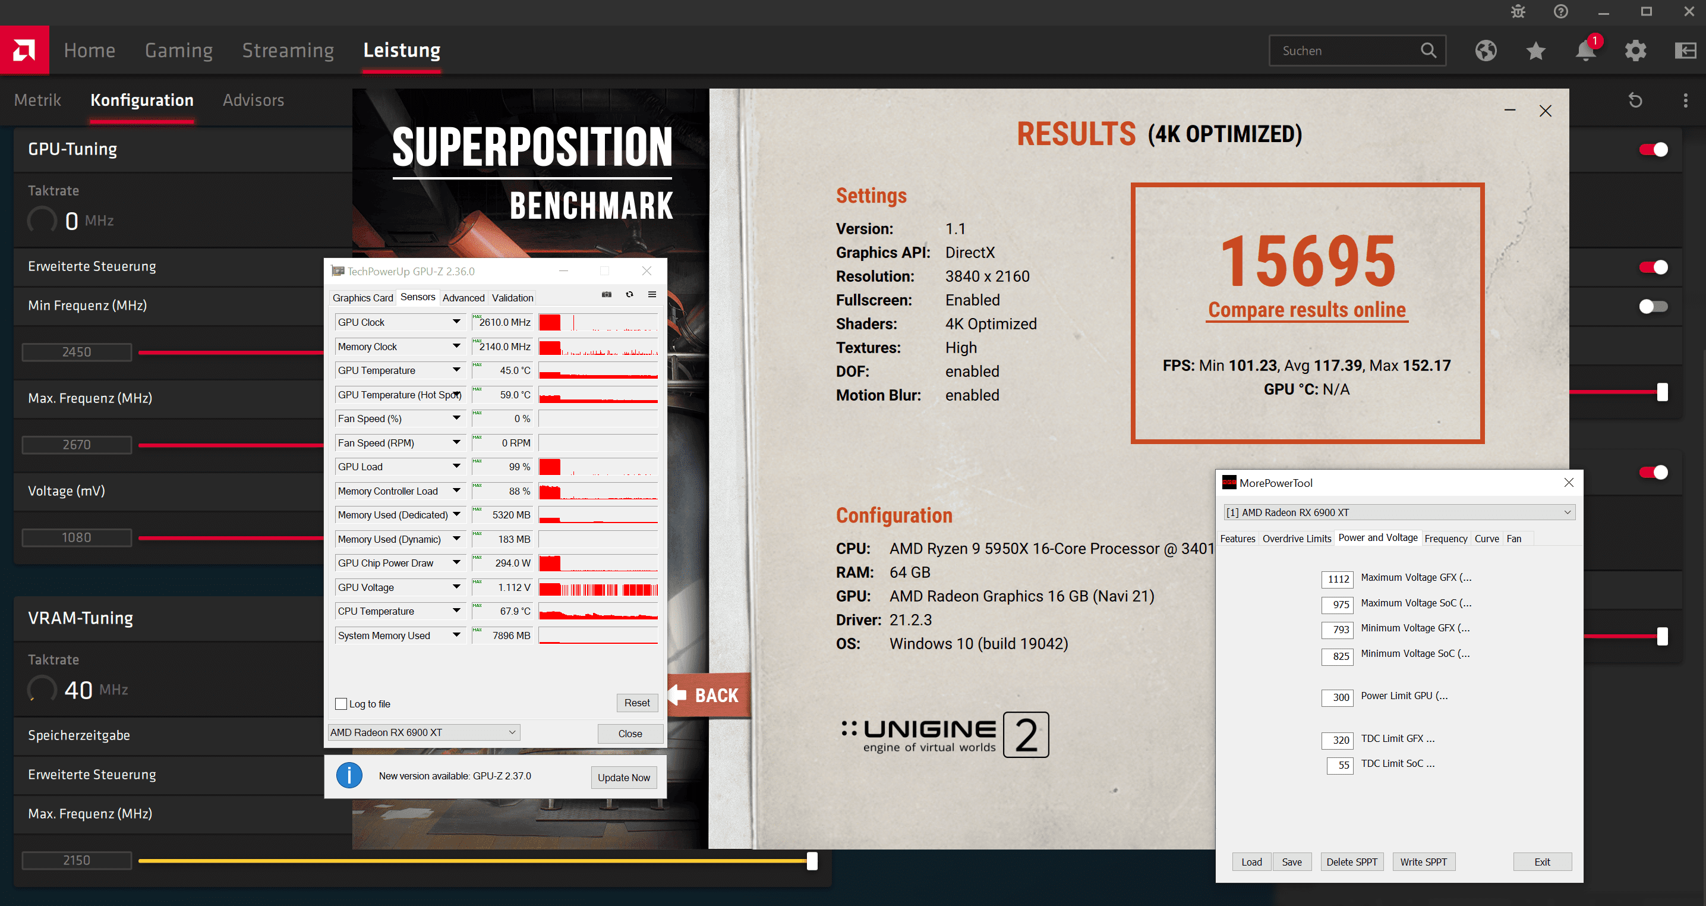The image size is (1706, 906).
Task: Close the Superposition results window
Action: [x=1545, y=111]
